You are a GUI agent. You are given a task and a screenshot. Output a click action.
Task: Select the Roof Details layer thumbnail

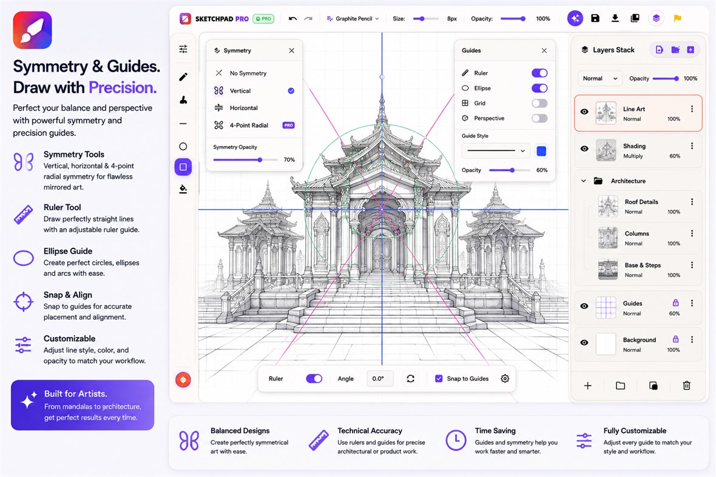[x=608, y=206]
